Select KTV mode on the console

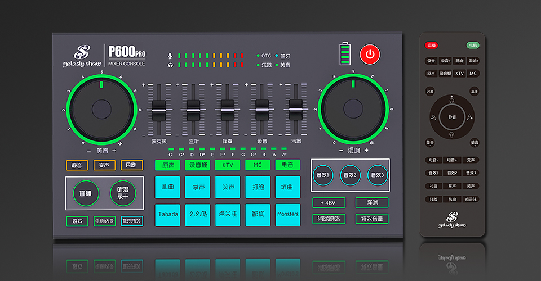point(228,165)
